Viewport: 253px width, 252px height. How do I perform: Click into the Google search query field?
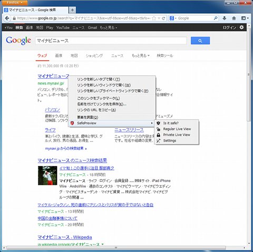click(x=111, y=41)
